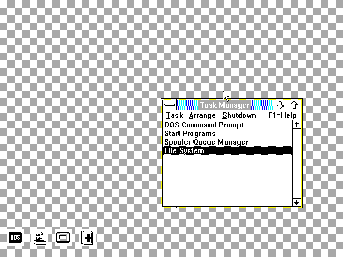Screen dimensions: 343x257
Task: Select Spooler Queue Manager in task list
Action: 227,142
